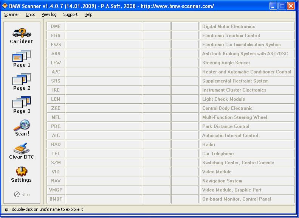The width and height of the screenshot is (299, 218).
Task: Open the Units menu
Action: coord(30,14)
